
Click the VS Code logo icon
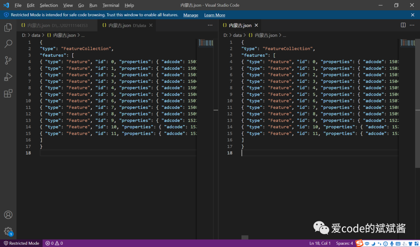tap(6, 5)
